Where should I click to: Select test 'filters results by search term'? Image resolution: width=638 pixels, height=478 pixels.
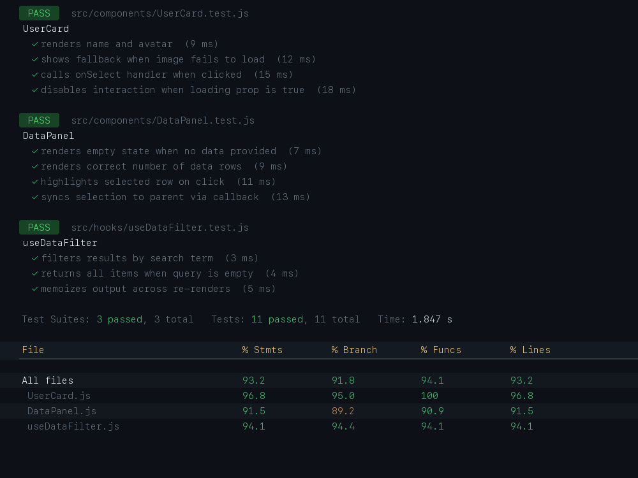[127, 258]
